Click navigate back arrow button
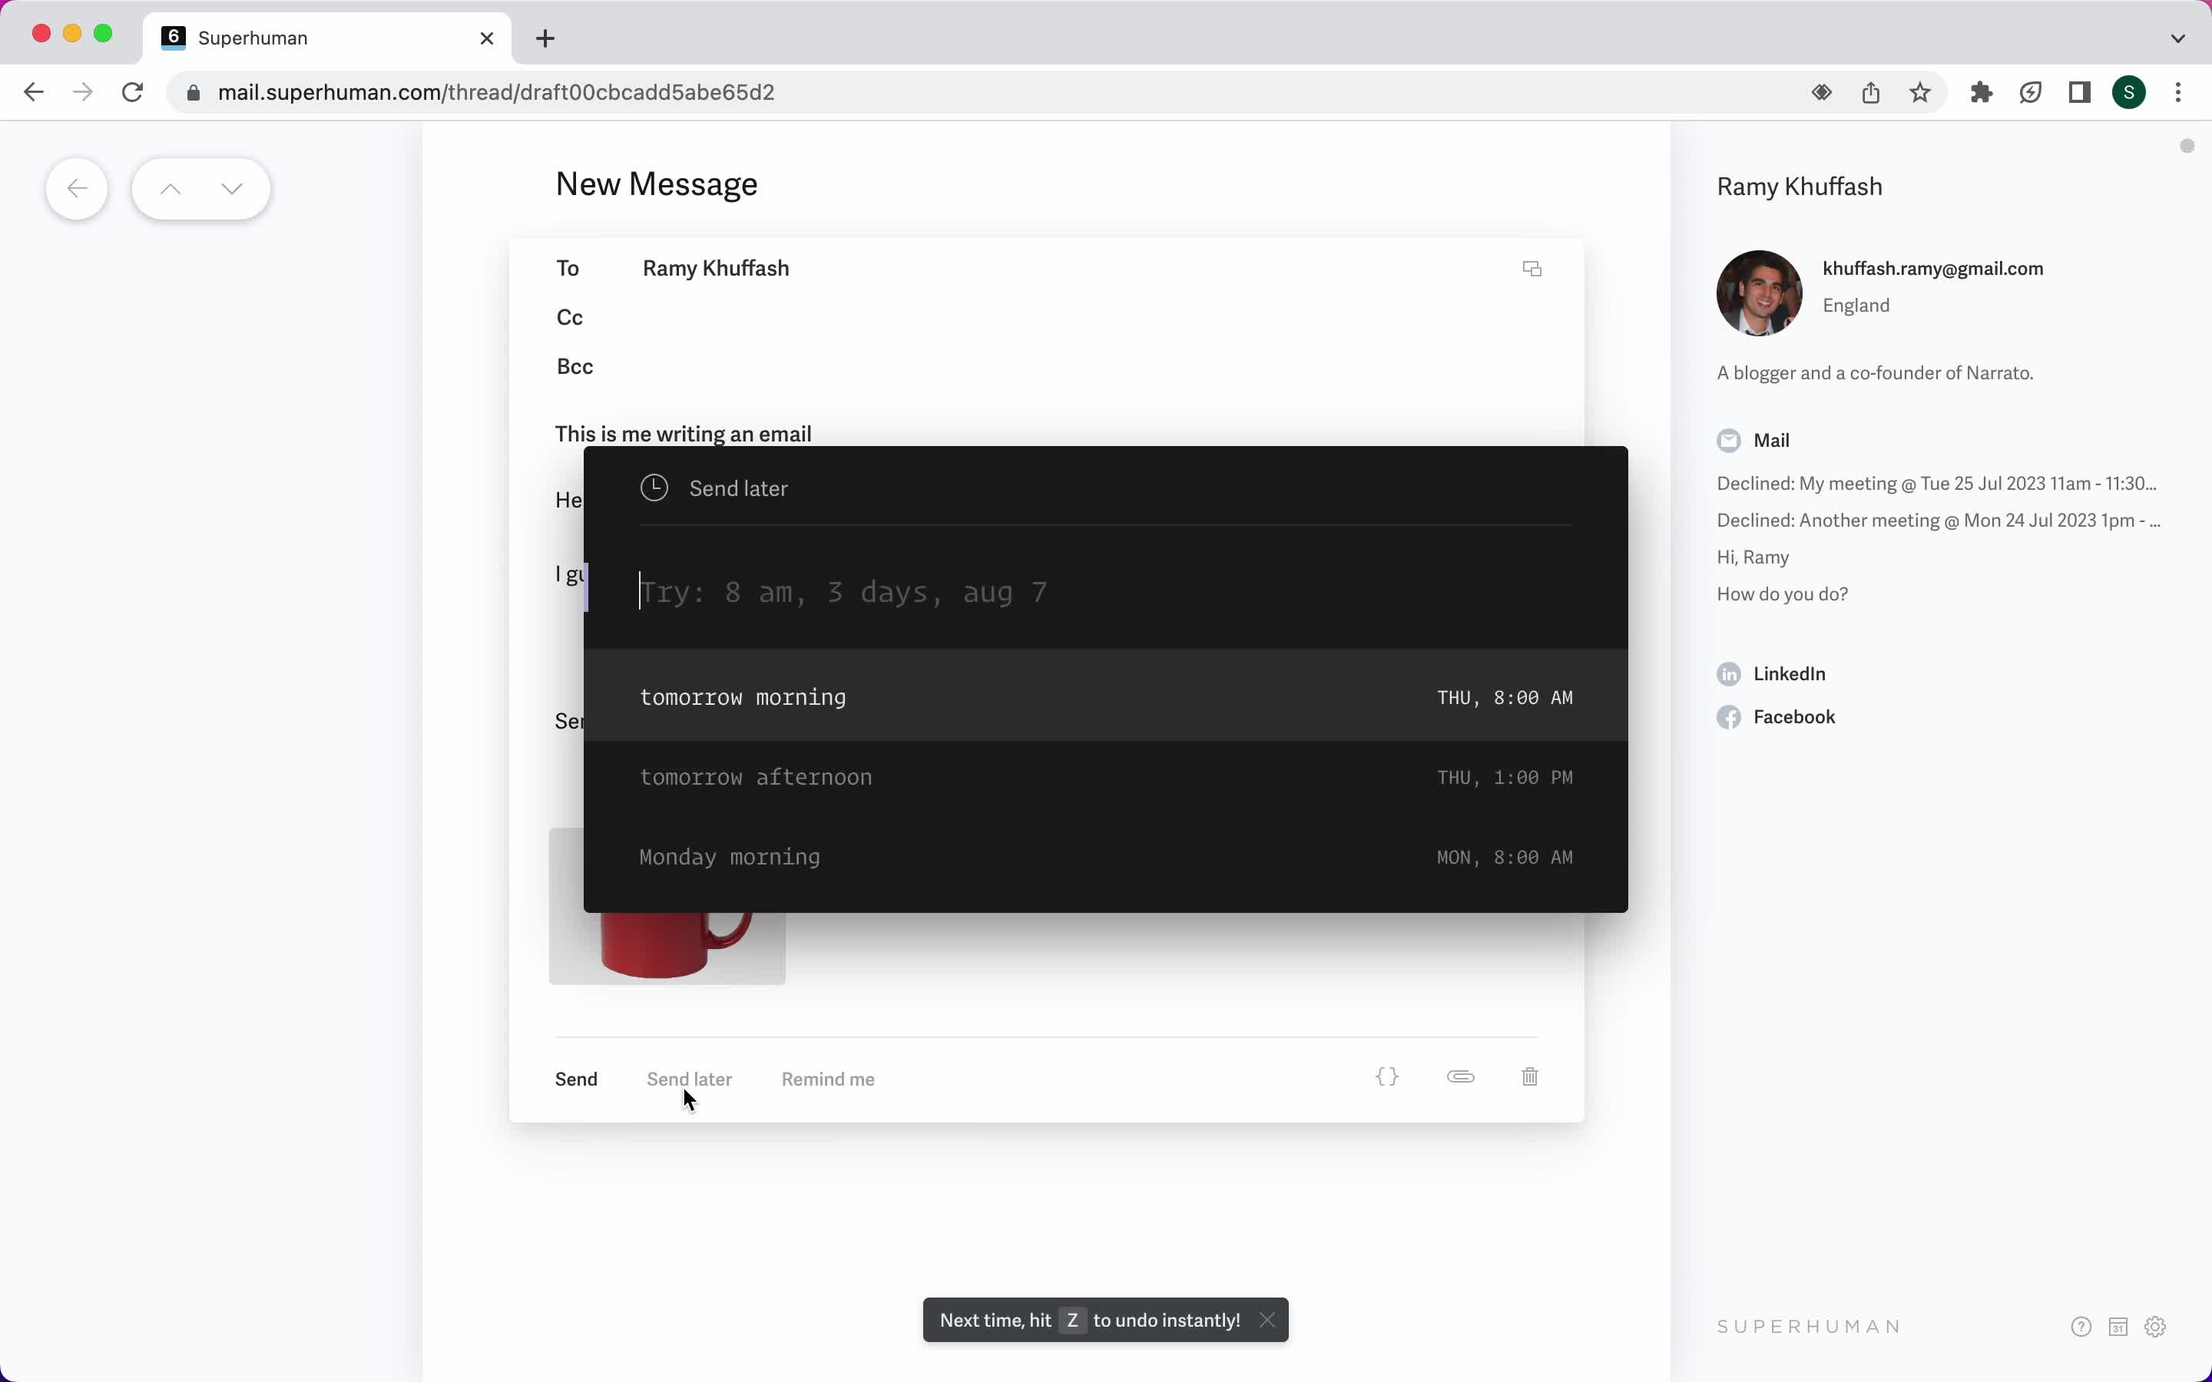The height and width of the screenshot is (1382, 2212). (77, 188)
